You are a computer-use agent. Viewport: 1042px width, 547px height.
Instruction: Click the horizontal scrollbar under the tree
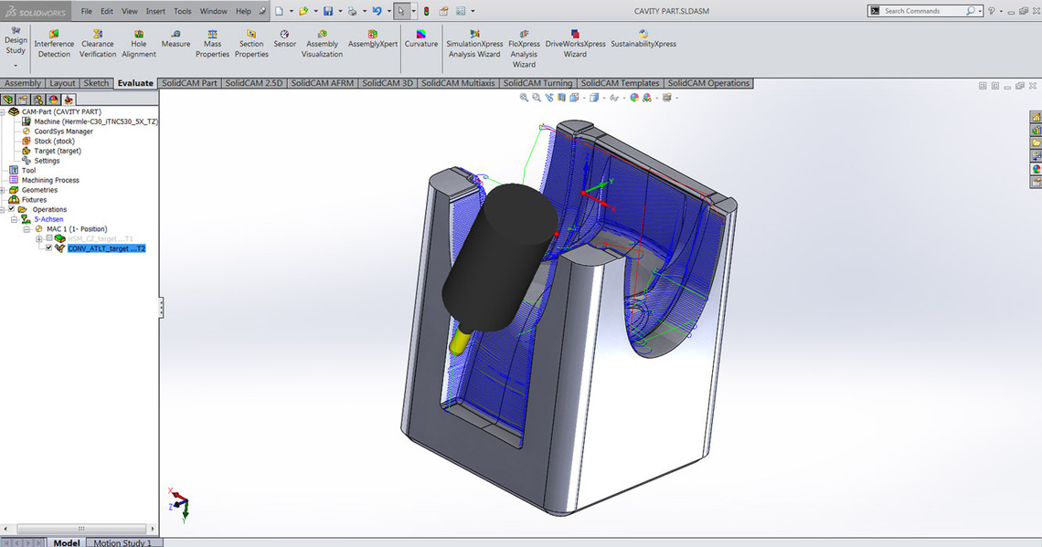click(81, 529)
